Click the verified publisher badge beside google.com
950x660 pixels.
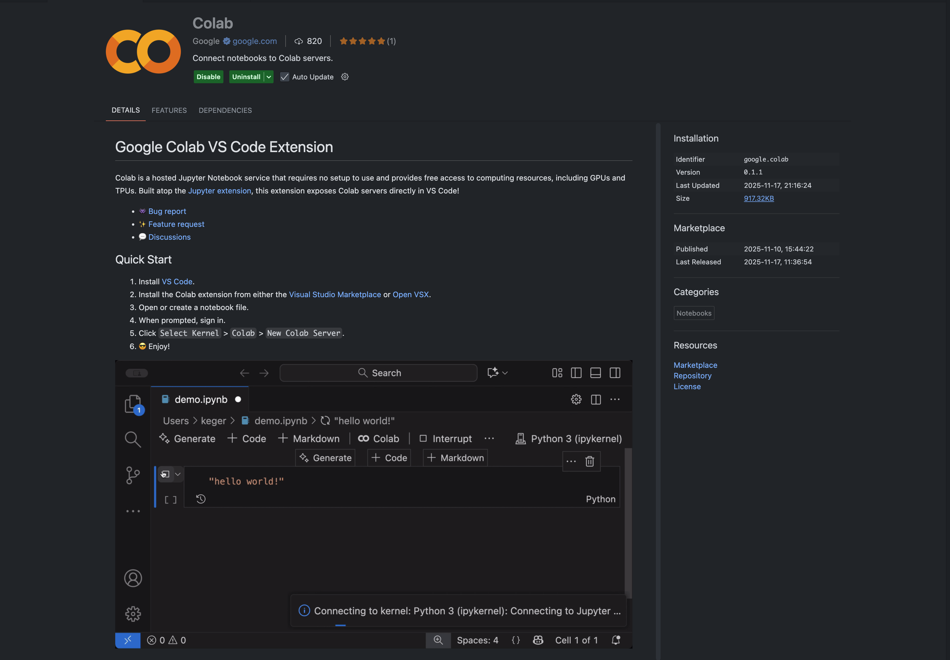click(x=227, y=41)
